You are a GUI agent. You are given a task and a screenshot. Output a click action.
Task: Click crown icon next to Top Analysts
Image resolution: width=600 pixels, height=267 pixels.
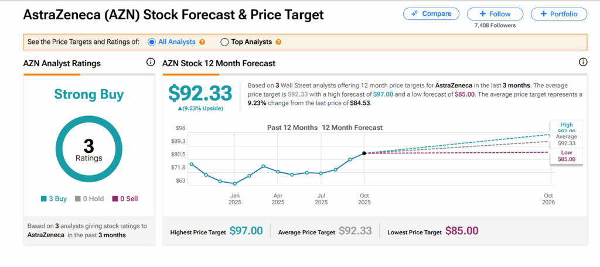278,42
